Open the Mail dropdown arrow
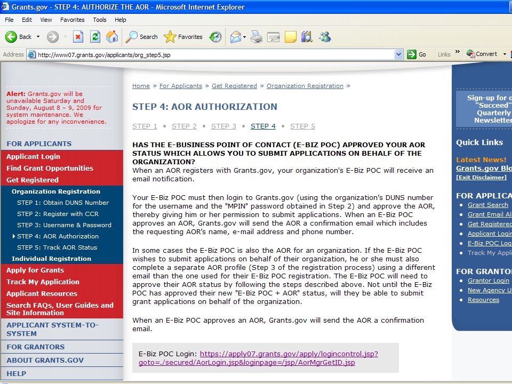The image size is (512, 384). pyautogui.click(x=245, y=37)
